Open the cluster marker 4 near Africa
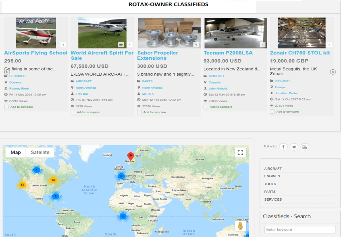The width and height of the screenshot is (341, 237). [123, 216]
